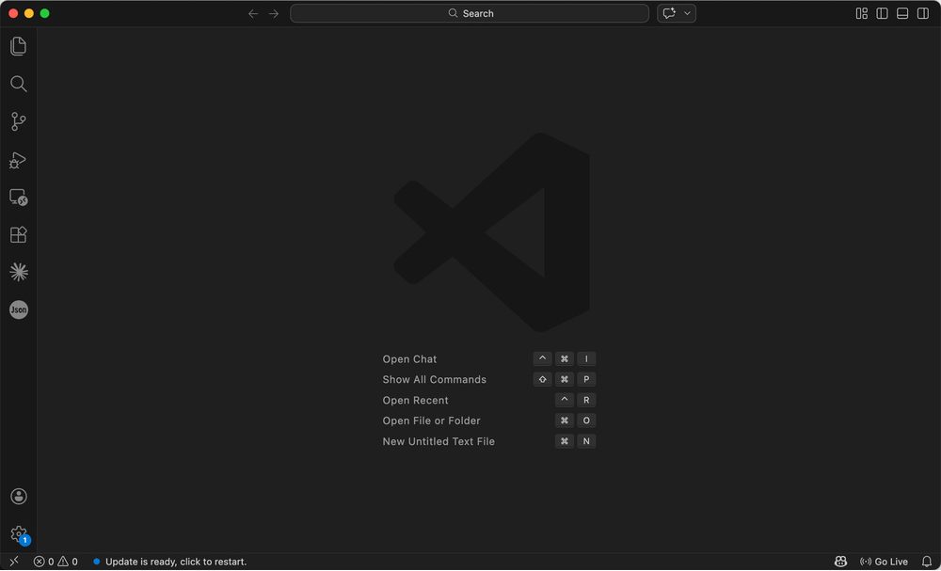Click Update is ready, click to restart
This screenshot has width=941, height=571.
(175, 562)
